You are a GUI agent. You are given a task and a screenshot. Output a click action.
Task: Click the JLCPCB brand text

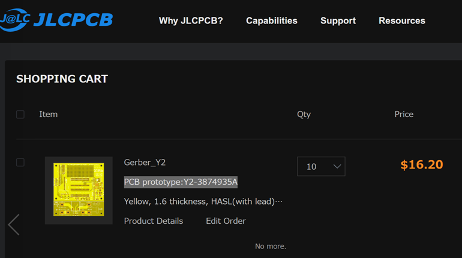tap(73, 20)
